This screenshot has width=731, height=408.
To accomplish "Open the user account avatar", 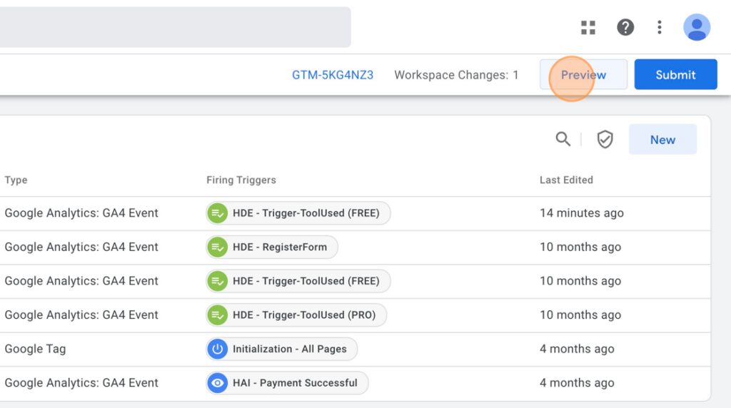I will 697,28.
